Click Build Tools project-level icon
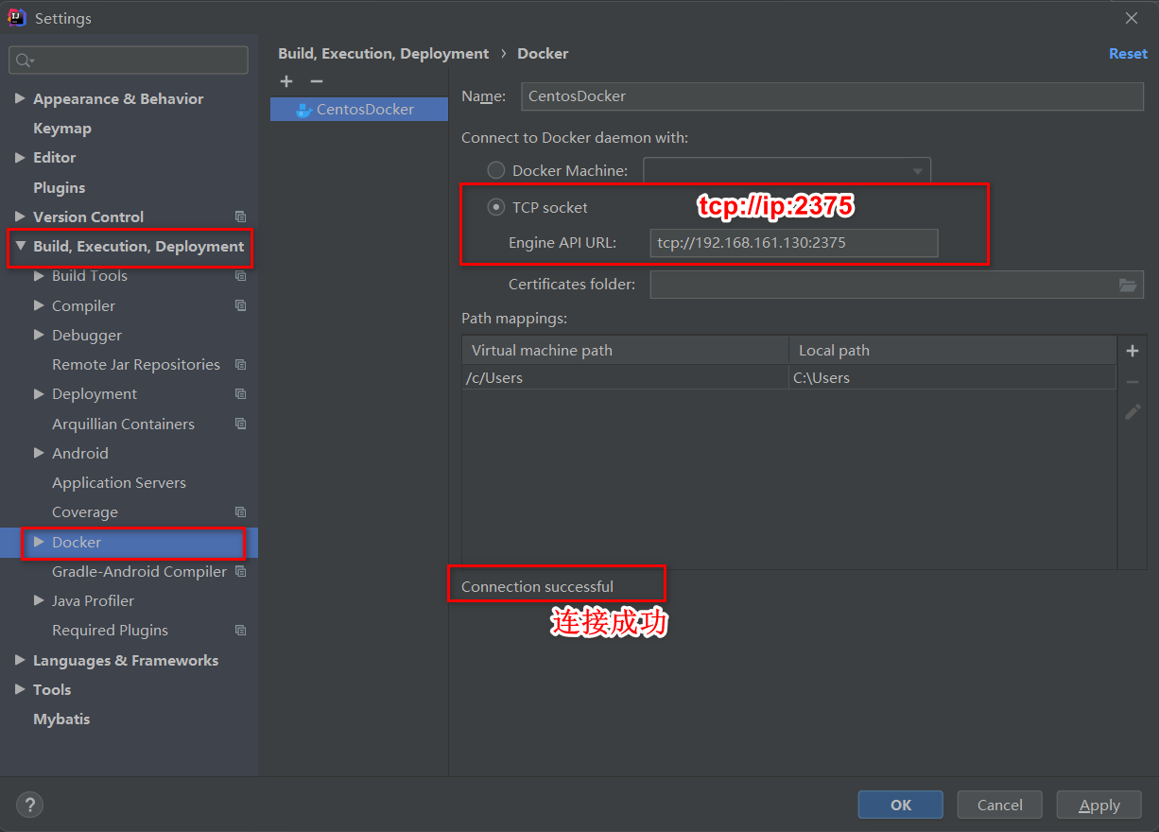The image size is (1159, 832). point(240,276)
